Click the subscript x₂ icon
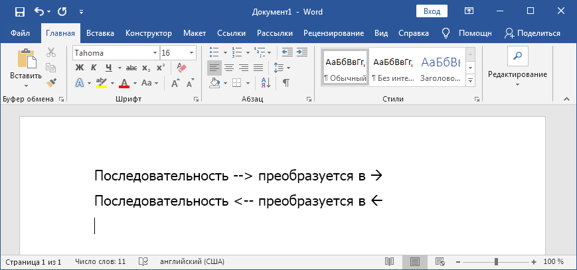 click(x=146, y=68)
